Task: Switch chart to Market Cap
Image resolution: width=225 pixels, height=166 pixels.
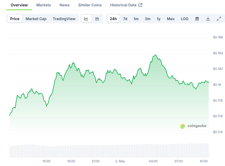Action: (36, 19)
